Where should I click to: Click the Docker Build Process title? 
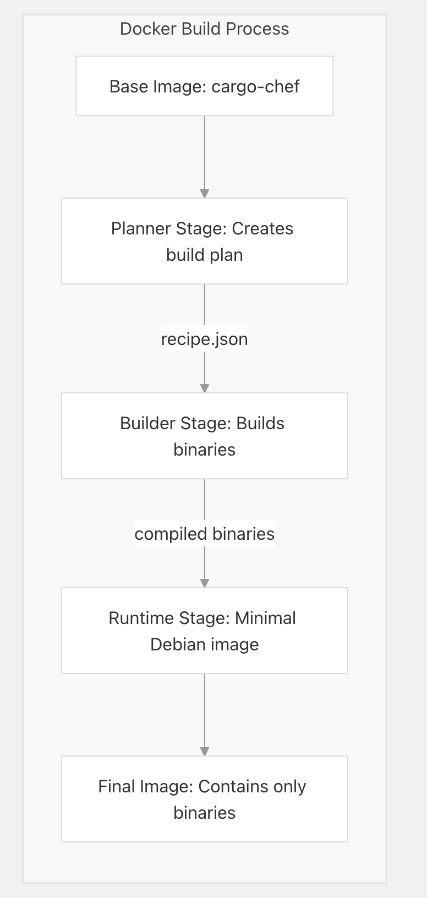pos(204,29)
